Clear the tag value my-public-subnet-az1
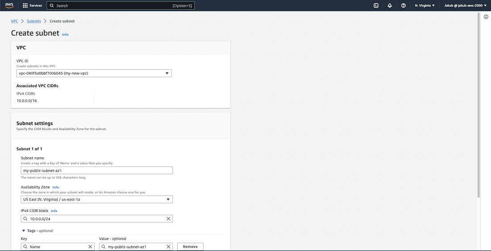 click(168, 247)
